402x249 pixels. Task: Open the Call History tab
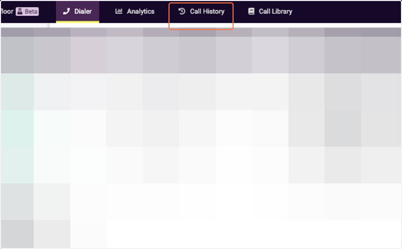click(x=201, y=11)
